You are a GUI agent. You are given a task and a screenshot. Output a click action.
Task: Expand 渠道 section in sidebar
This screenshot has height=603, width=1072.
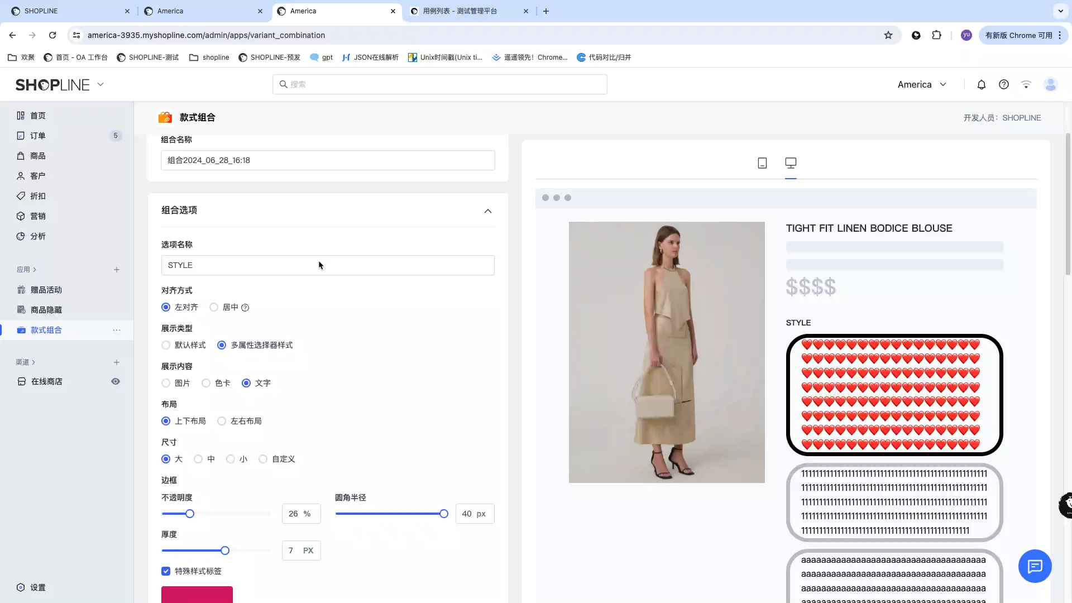point(26,362)
